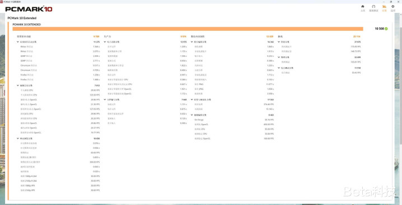402x205 pixels.
Task: Collapse the spreadsheets group in the Productivity column
Action: tap(105, 42)
